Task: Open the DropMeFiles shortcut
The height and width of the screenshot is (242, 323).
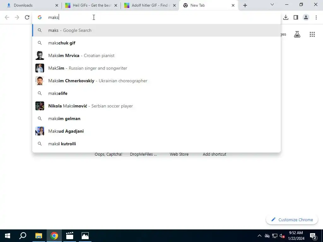Action: [x=144, y=154]
